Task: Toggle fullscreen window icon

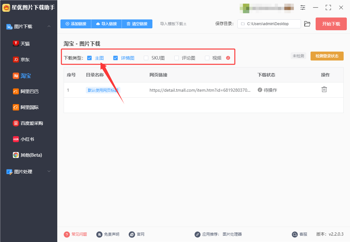Action: click(328, 8)
